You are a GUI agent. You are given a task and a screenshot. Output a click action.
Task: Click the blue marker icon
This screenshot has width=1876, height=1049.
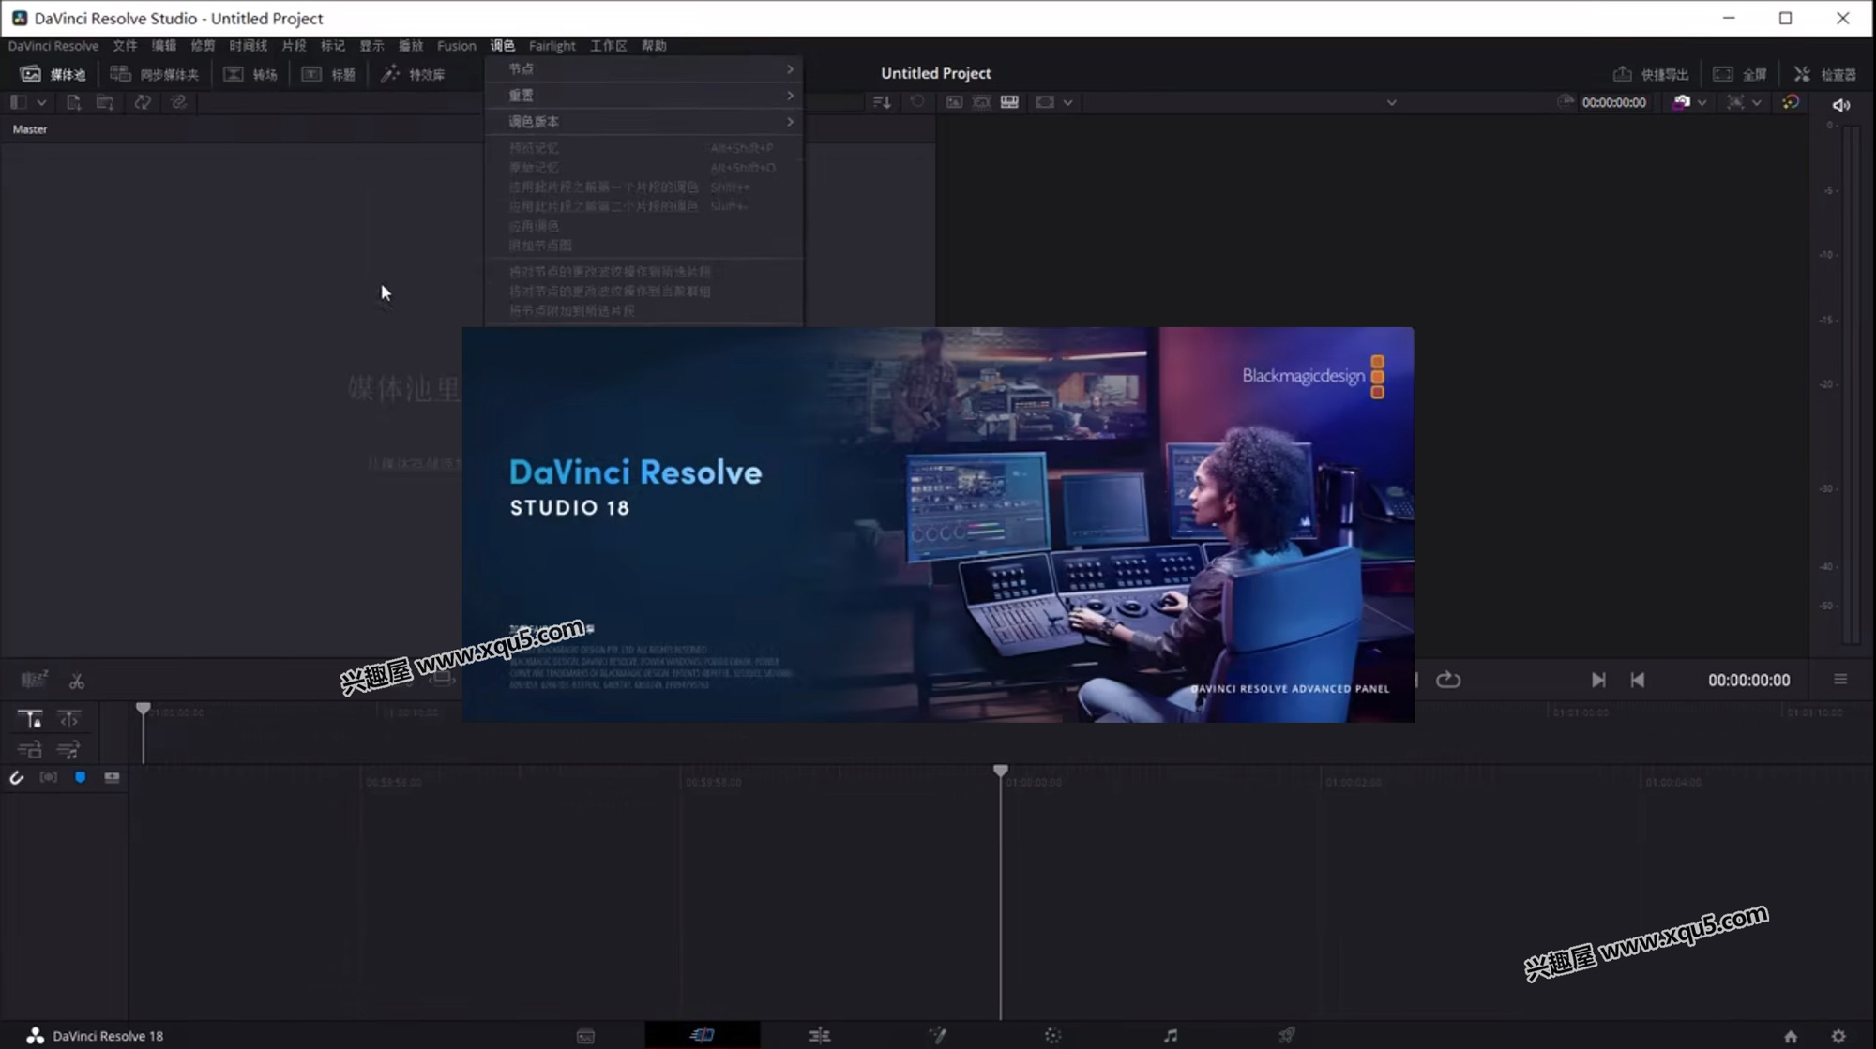point(80,777)
